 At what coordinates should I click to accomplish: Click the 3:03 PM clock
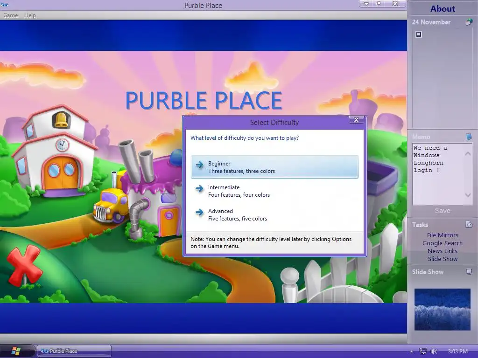click(457, 351)
